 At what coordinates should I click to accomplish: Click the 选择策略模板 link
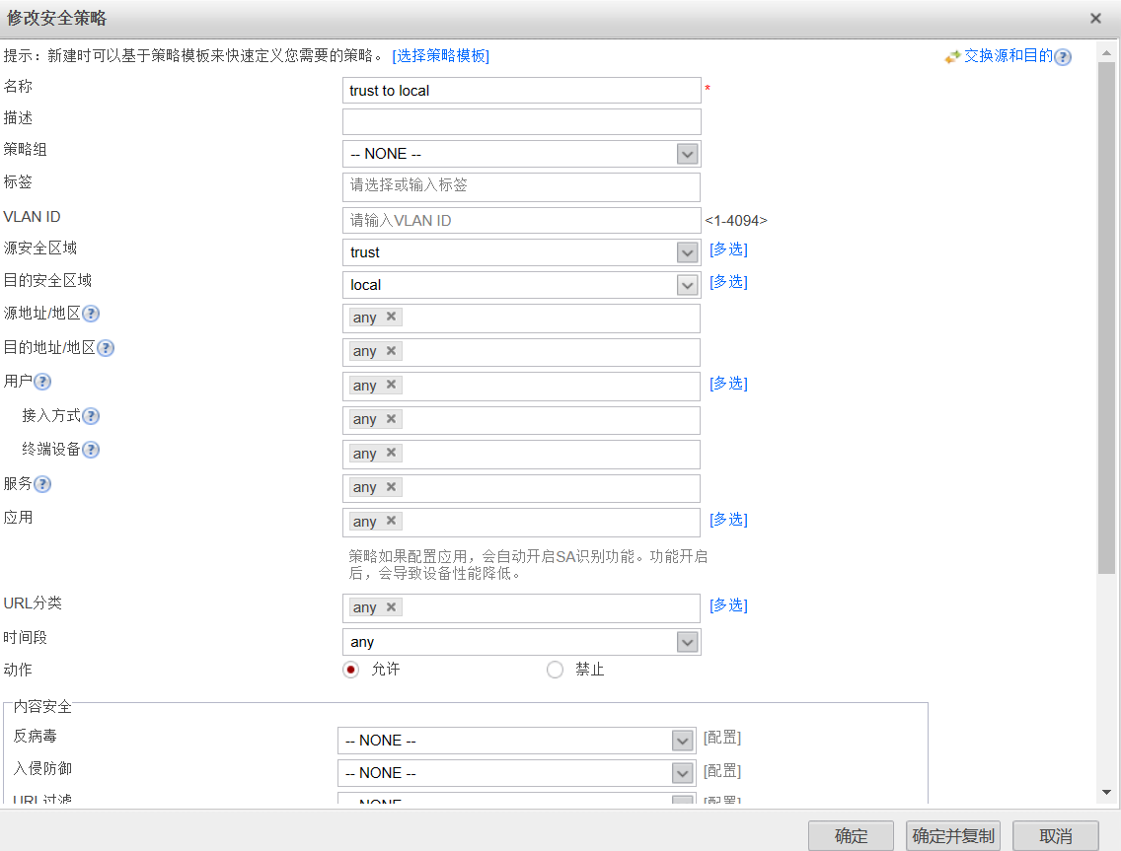click(x=440, y=56)
